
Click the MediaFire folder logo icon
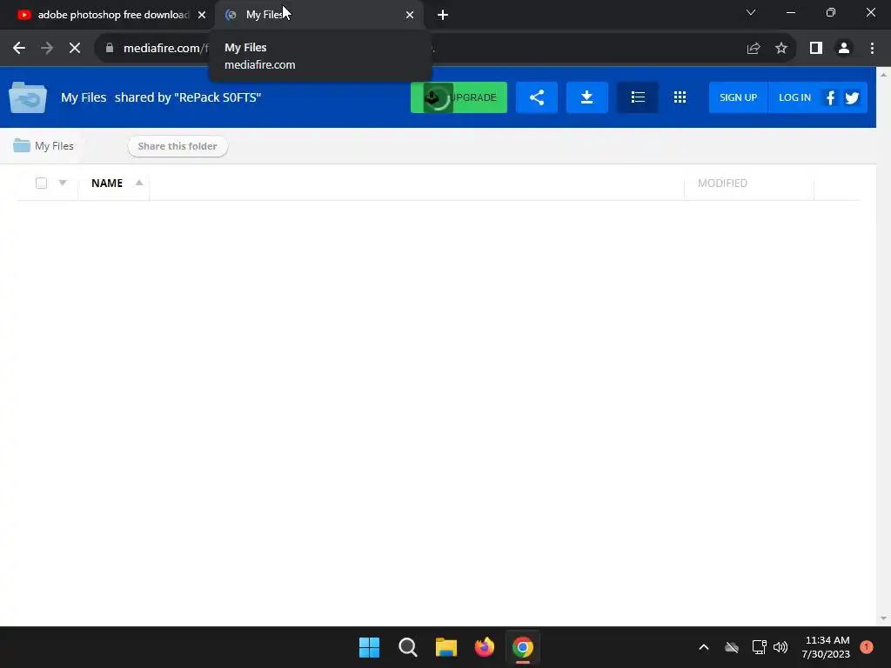(27, 97)
